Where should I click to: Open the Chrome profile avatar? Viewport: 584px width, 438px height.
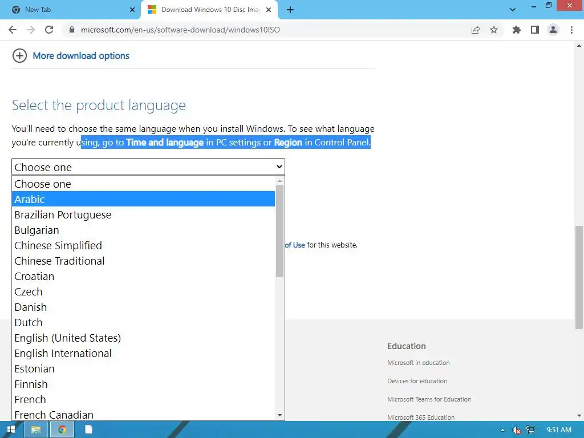(x=553, y=30)
